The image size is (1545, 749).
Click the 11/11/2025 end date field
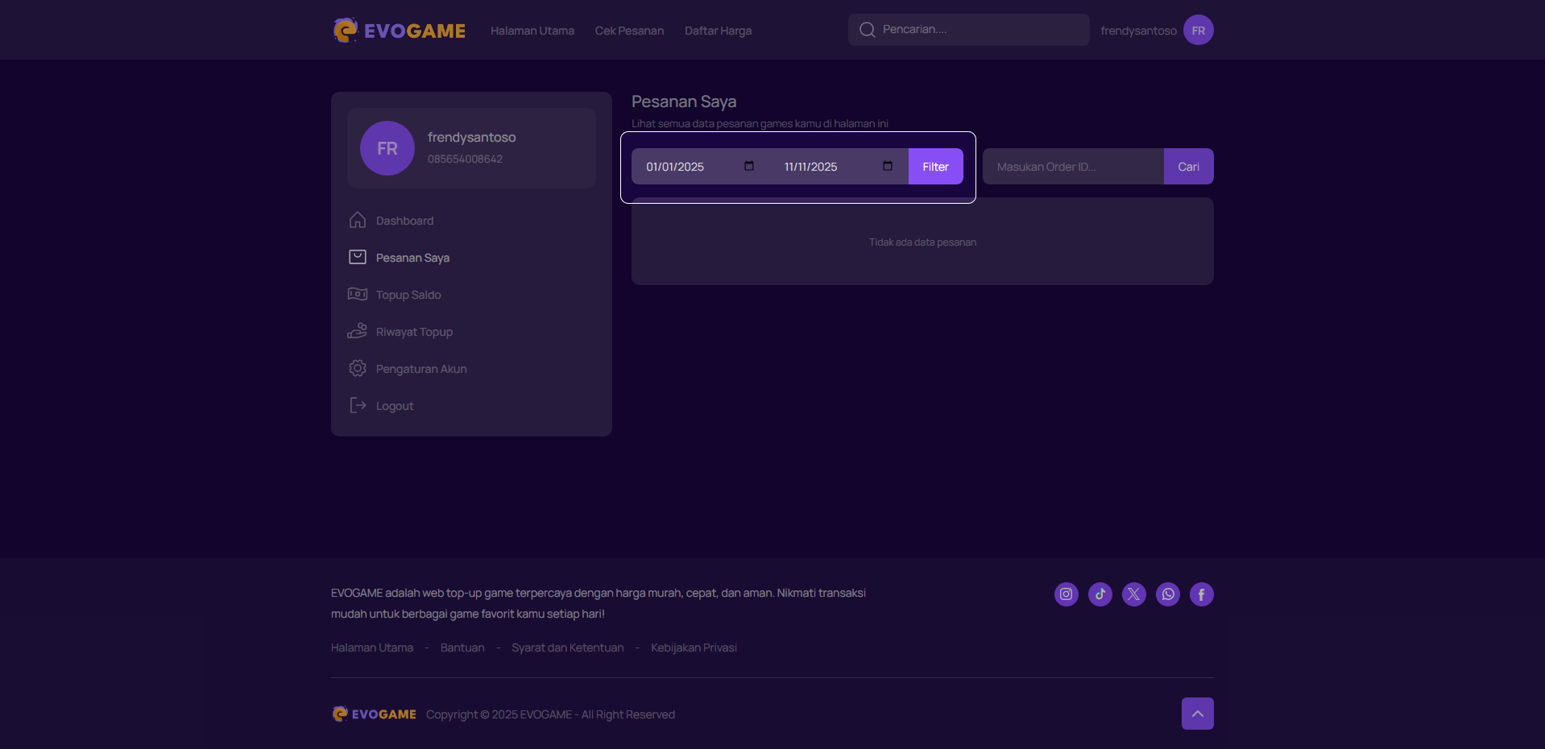(x=839, y=167)
